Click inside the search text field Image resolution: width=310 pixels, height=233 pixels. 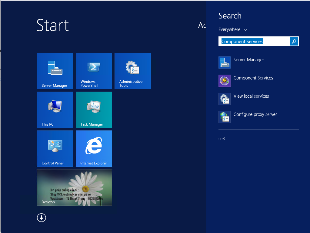[254, 41]
